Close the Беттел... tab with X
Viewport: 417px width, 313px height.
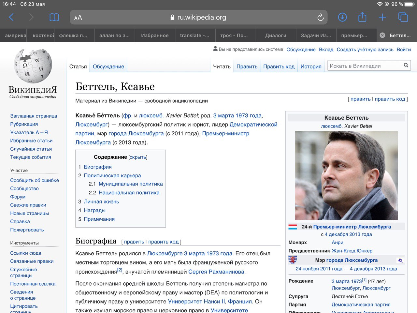382,35
